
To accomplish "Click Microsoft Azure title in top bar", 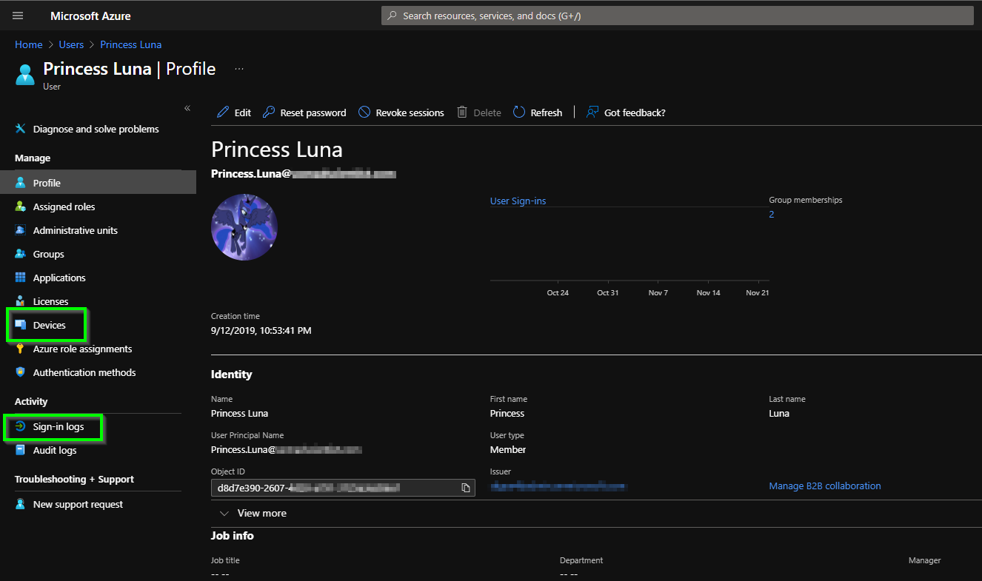I will pyautogui.click(x=90, y=16).
